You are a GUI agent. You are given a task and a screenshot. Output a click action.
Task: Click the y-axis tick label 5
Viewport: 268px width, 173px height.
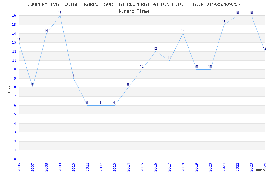tap(15, 114)
